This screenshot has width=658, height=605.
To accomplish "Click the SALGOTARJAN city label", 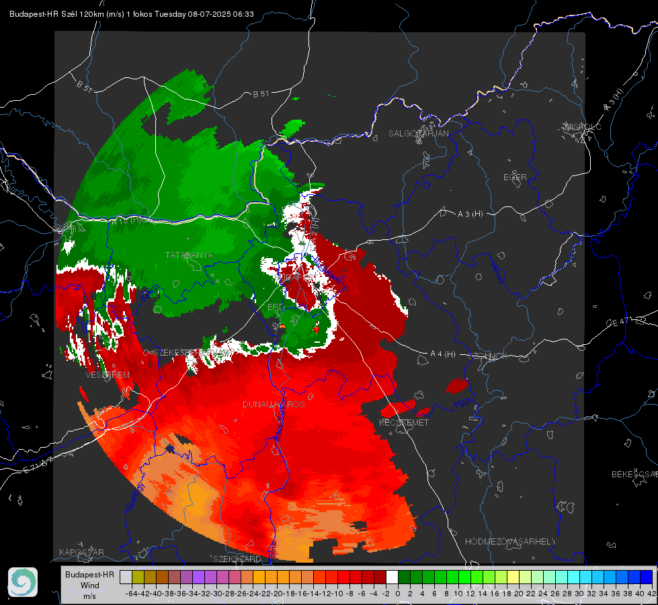I will coord(418,134).
